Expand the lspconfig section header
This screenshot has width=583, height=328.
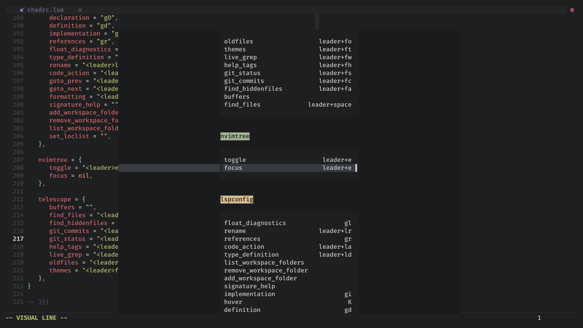coord(237,199)
